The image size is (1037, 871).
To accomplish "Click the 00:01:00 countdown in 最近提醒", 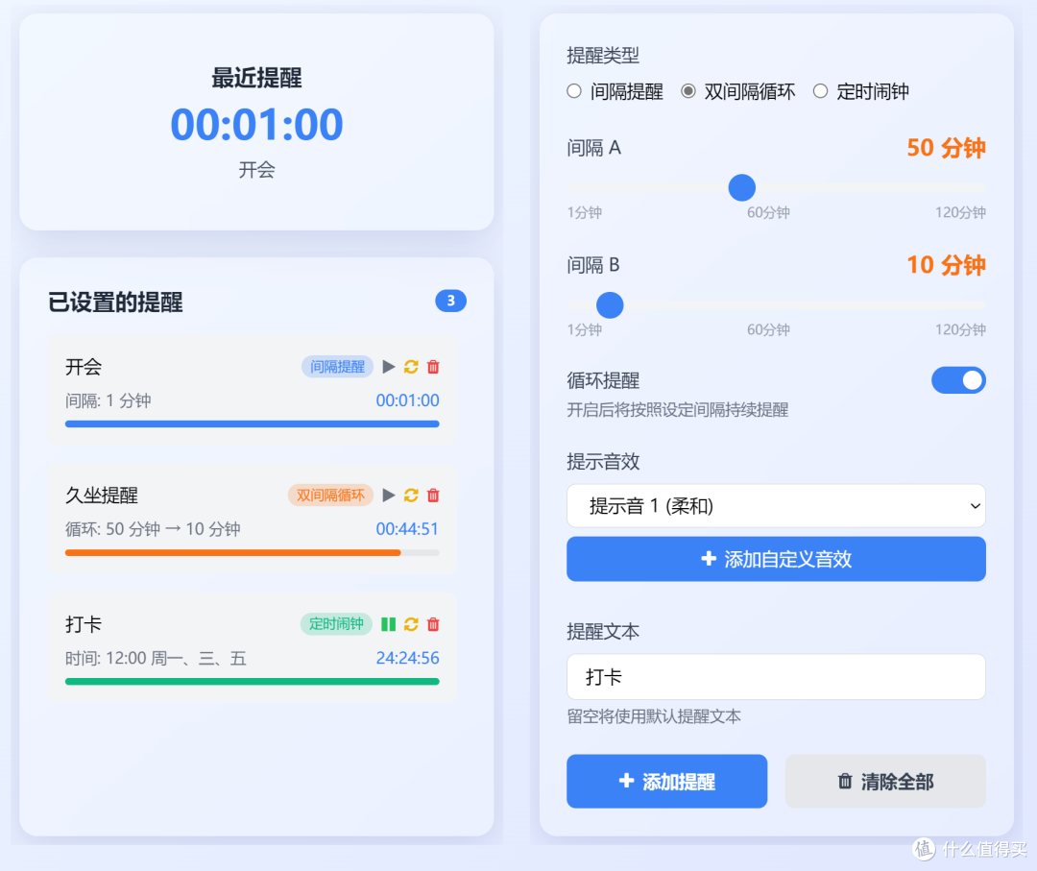I will tap(256, 124).
